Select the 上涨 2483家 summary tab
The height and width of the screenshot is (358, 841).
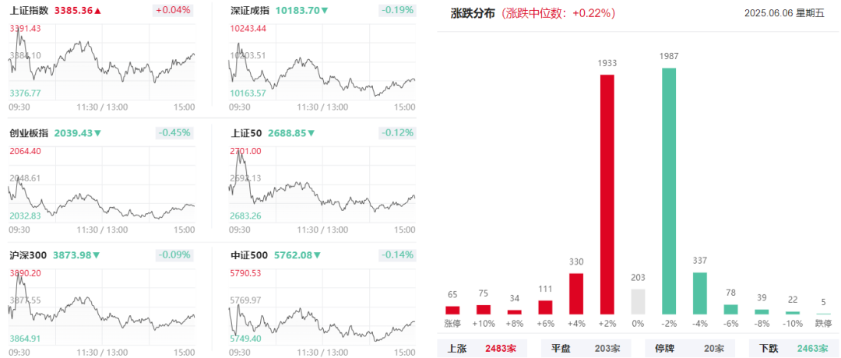pos(482,349)
